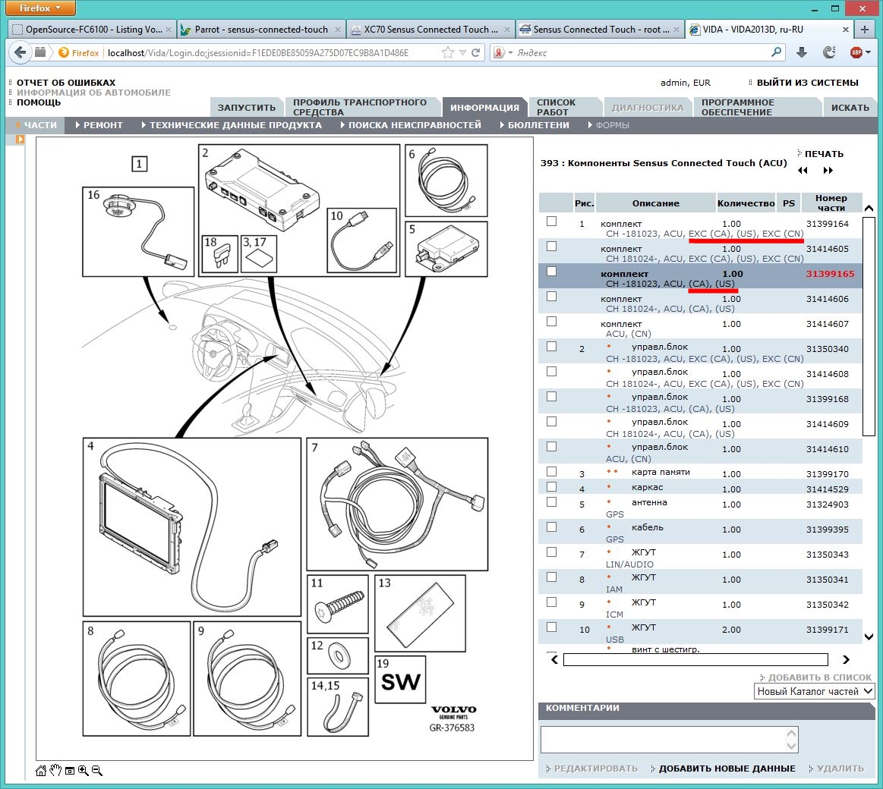Screen dimensions: 883x789
Task: Click the left arrow of the horizontal scrollbar
Action: click(555, 659)
